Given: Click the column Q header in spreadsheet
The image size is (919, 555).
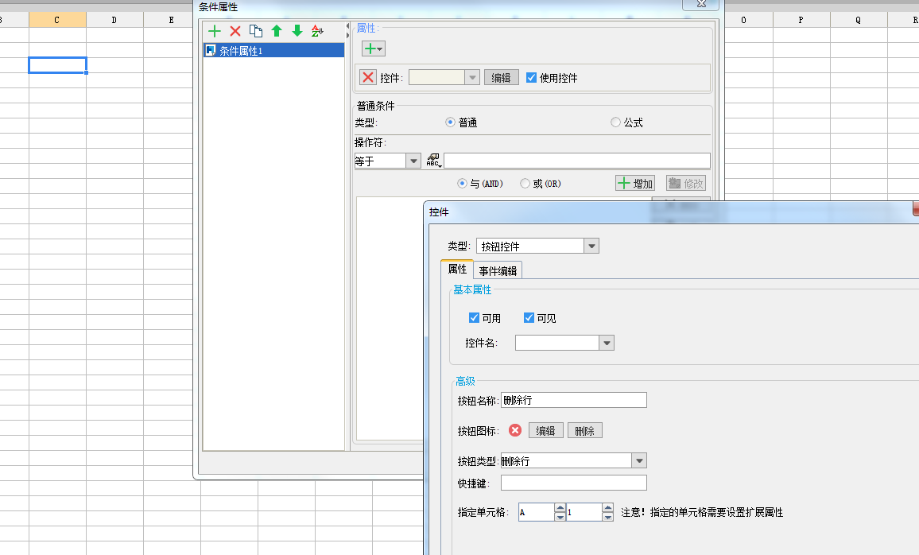Looking at the screenshot, I should [858, 20].
